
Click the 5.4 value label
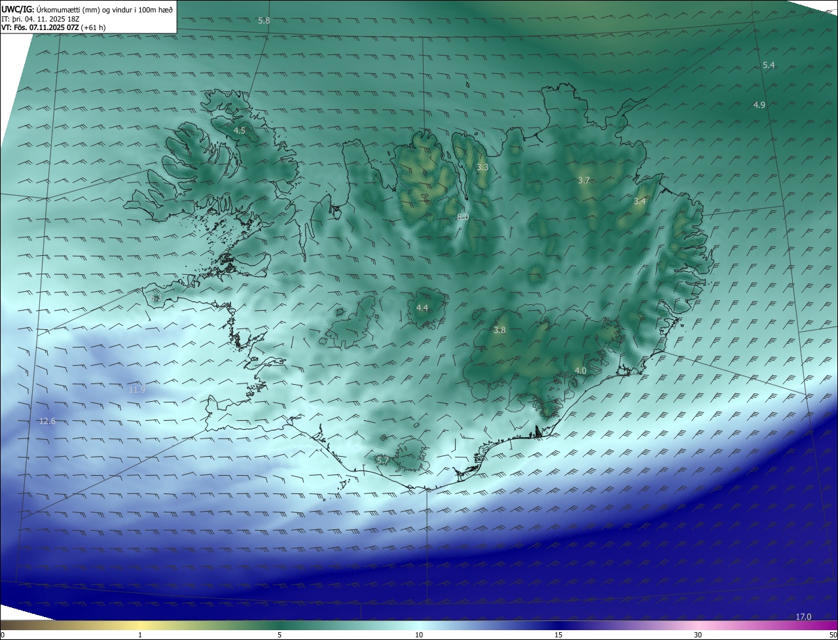point(769,65)
